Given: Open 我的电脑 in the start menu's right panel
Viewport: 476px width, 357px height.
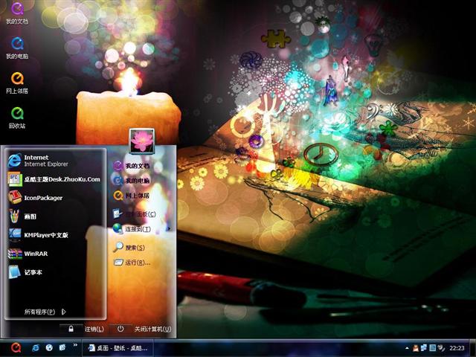Looking at the screenshot, I should click(131, 181).
